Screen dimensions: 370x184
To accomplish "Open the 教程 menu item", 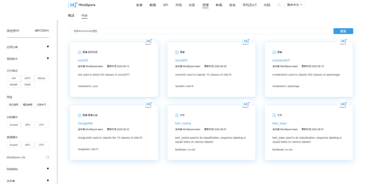I will click(x=153, y=5).
